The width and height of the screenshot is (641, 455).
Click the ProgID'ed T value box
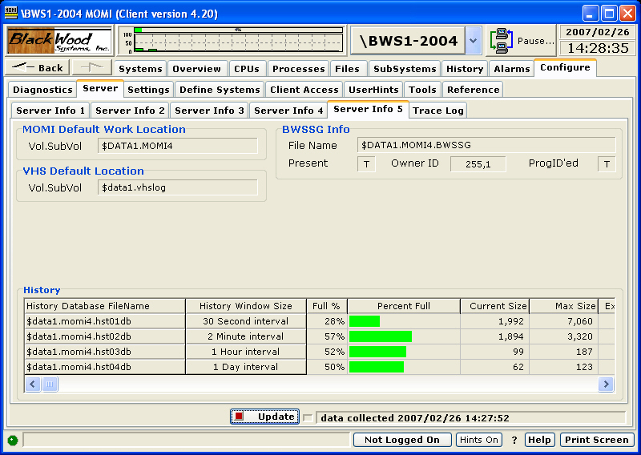tap(607, 164)
